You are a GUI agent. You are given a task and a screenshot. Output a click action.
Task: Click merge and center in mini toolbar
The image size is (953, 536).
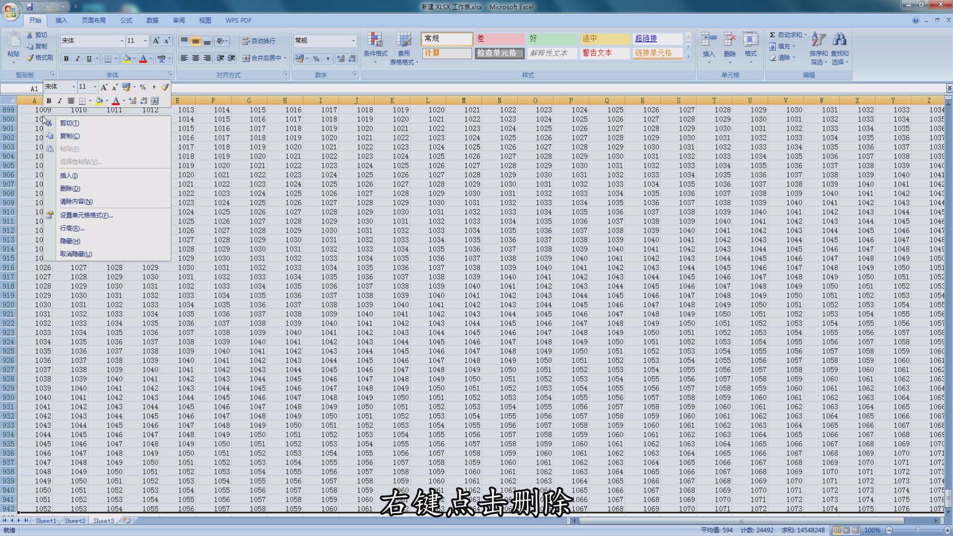pos(154,101)
